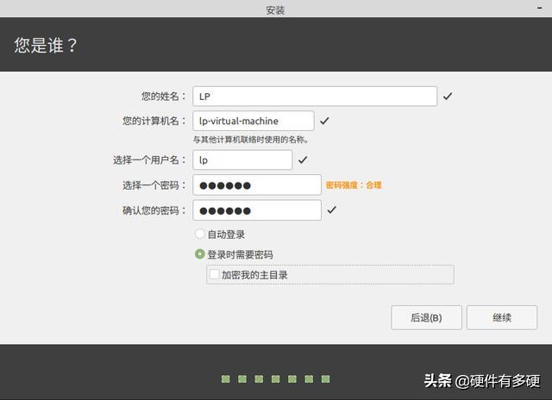Minimize the installer window
The image size is (552, 400).
click(x=539, y=8)
